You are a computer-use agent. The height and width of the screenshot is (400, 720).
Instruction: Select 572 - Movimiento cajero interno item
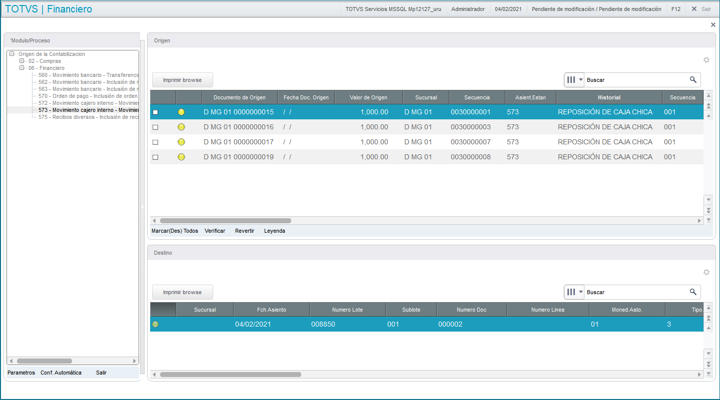tap(88, 103)
